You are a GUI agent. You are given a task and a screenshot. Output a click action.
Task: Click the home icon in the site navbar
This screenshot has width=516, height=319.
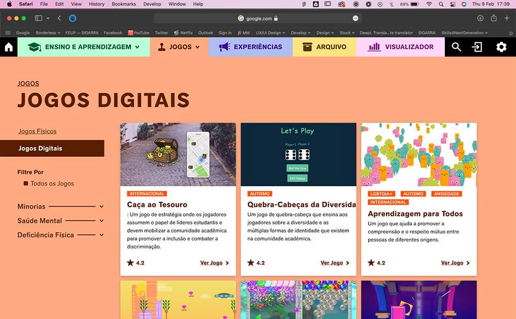(x=9, y=47)
